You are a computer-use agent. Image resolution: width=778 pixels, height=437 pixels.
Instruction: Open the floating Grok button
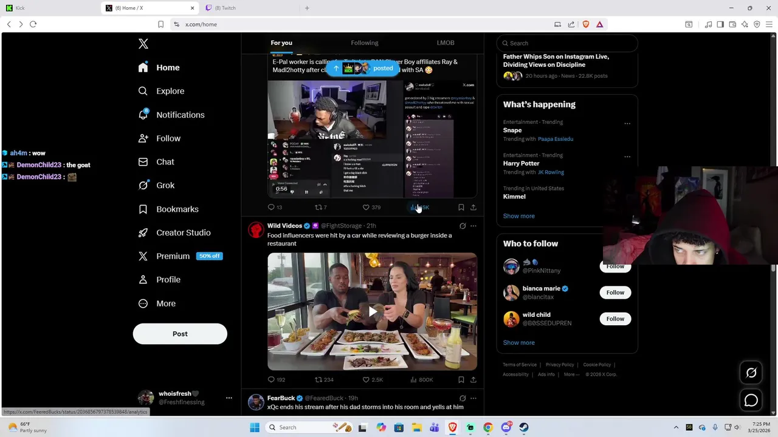[x=751, y=373]
